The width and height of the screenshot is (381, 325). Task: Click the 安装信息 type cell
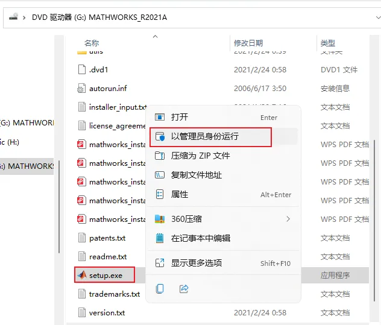[335, 89]
